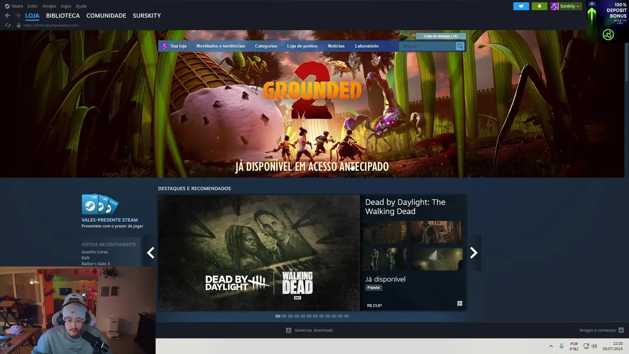
Task: Open the VALES-PRESENTE STEAM link
Action: point(110,220)
